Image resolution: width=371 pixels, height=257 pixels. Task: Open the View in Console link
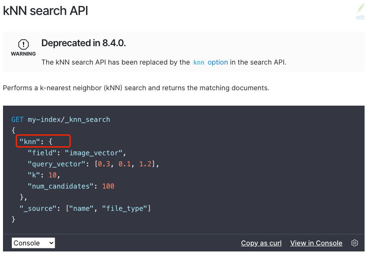click(x=316, y=243)
